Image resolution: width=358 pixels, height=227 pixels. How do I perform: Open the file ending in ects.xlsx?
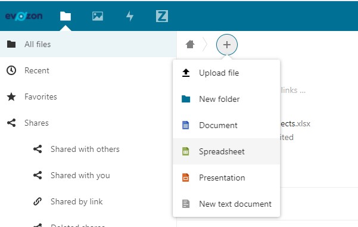click(x=295, y=123)
